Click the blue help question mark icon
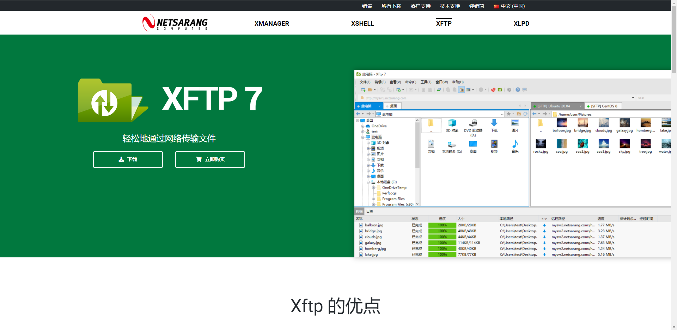The image size is (677, 330). click(x=518, y=90)
